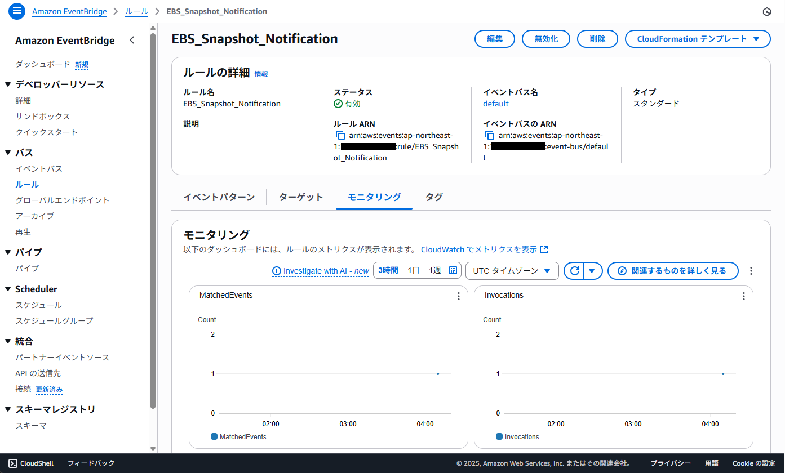Open ルール in sidebar

(x=27, y=185)
